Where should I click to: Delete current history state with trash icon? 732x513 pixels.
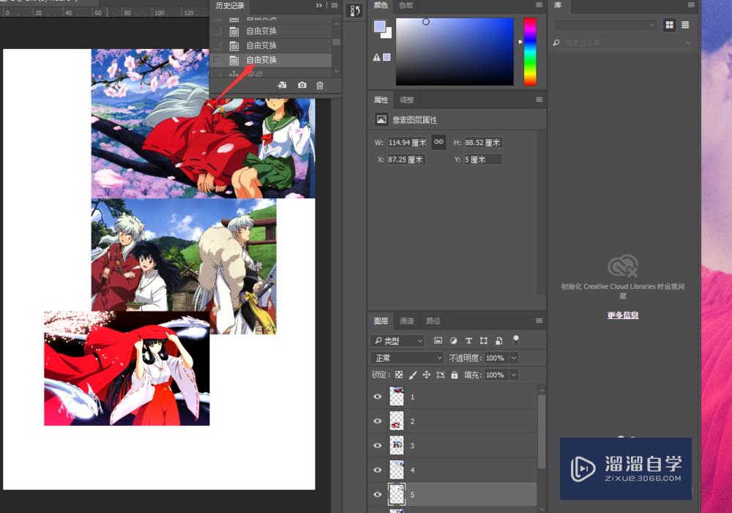(x=320, y=85)
